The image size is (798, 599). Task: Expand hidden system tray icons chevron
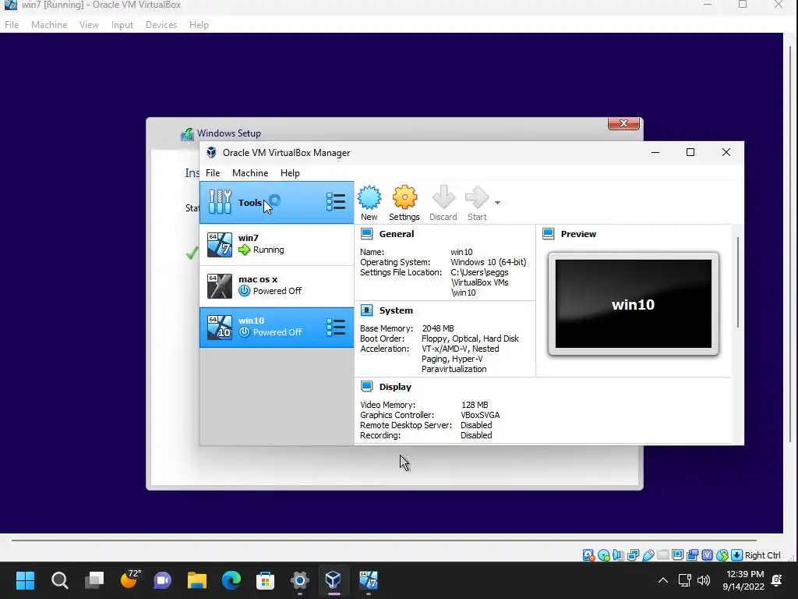tap(662, 580)
